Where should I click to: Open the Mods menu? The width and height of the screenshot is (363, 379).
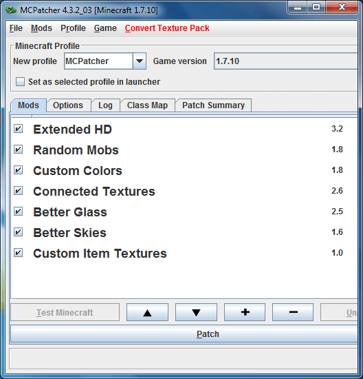click(41, 28)
